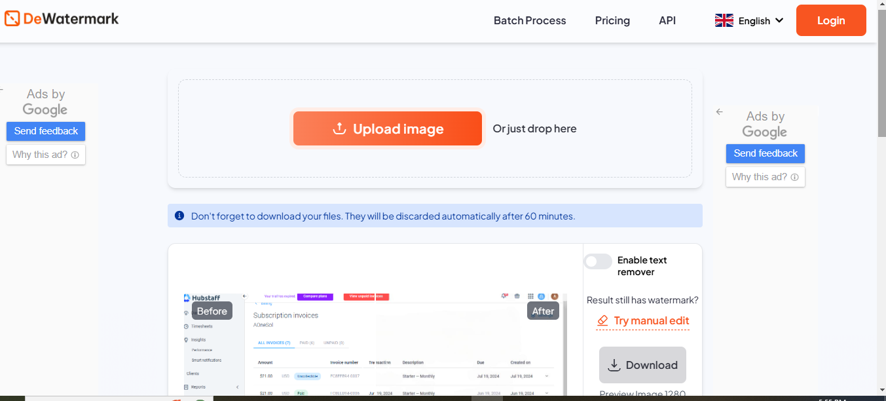This screenshot has height=401, width=886.
Task: Expand the chevron next to English
Action: point(779,20)
